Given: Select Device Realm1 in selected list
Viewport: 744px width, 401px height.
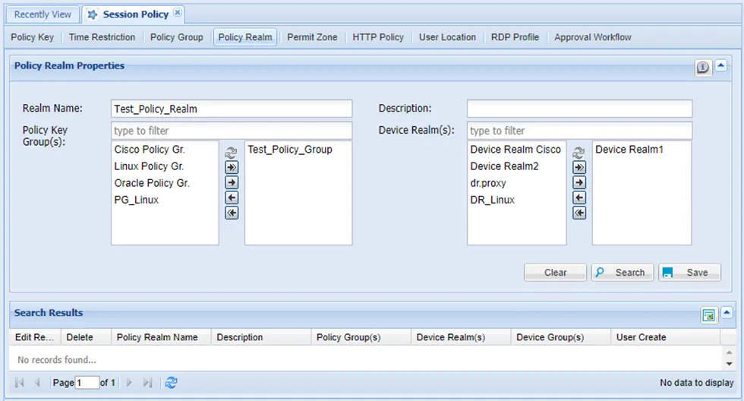Looking at the screenshot, I should click(x=642, y=150).
